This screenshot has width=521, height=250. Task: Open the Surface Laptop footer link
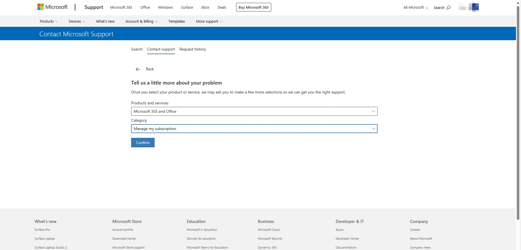pyautogui.click(x=45, y=239)
